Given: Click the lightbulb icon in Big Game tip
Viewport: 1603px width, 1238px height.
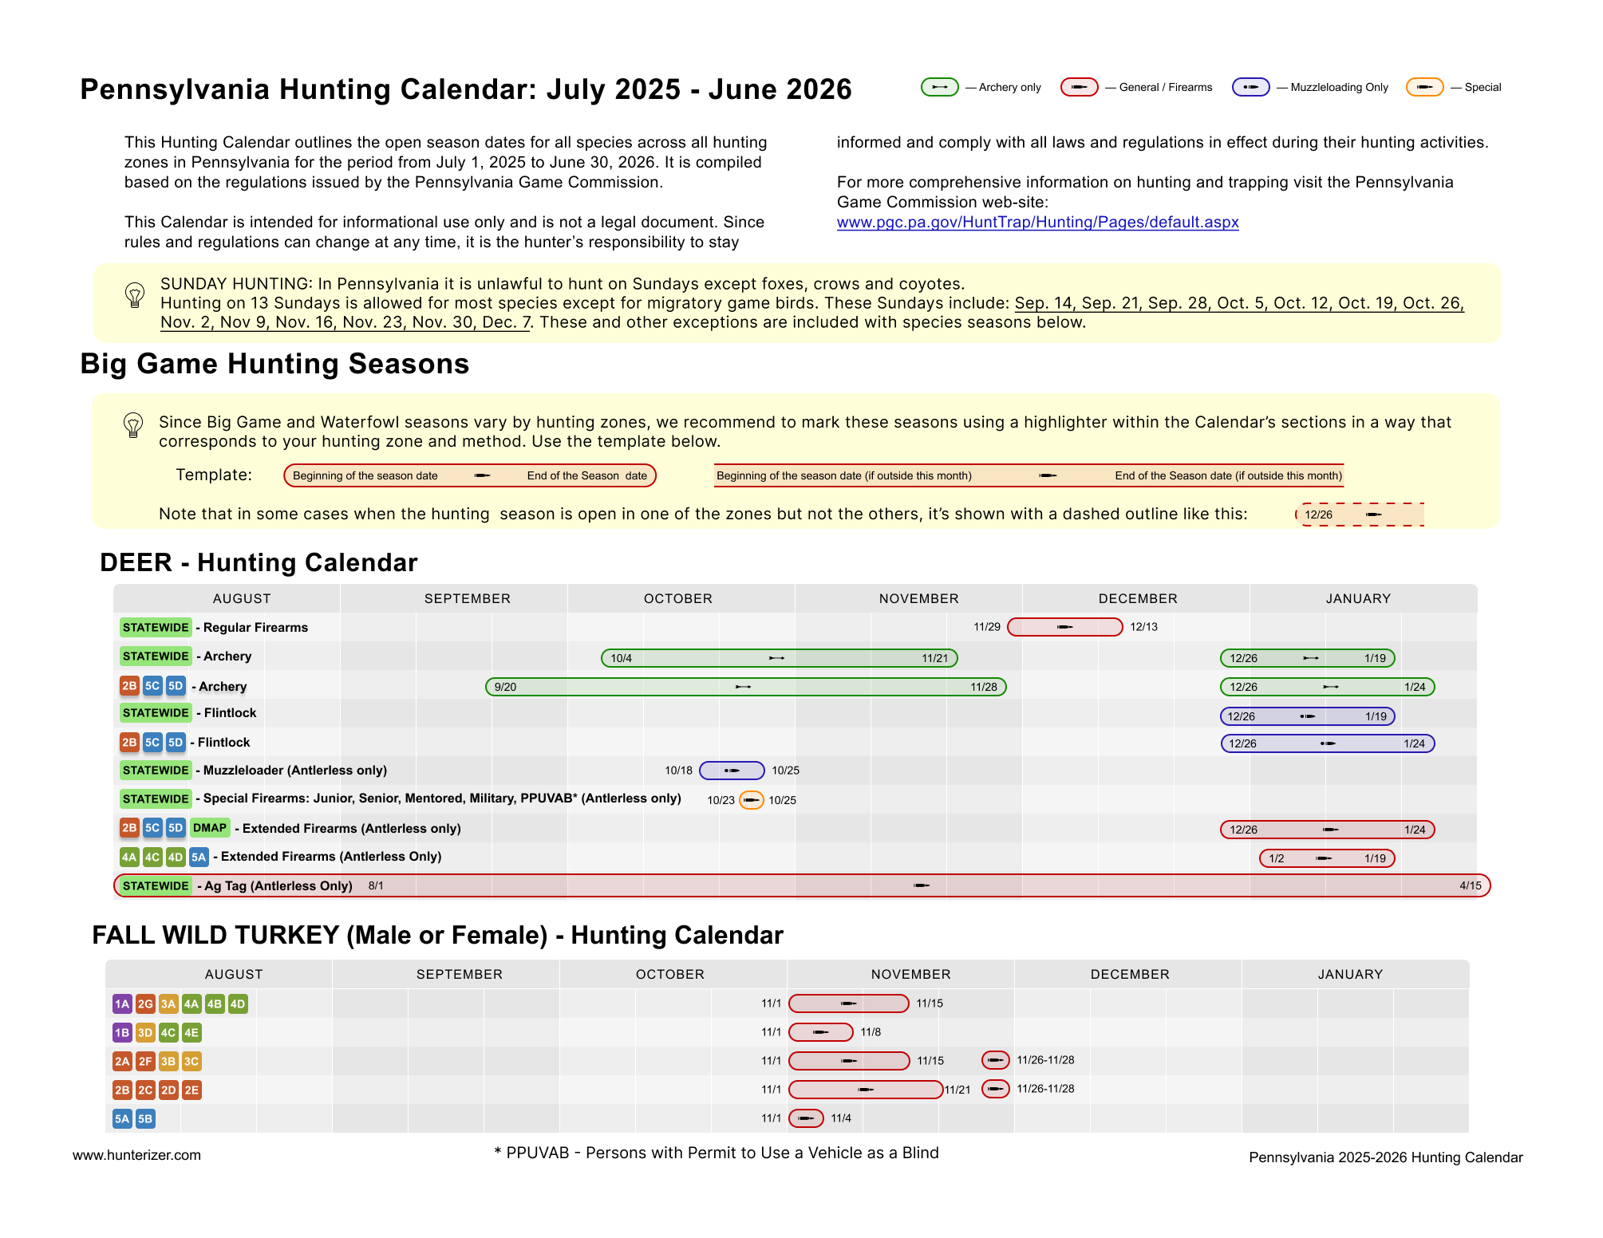Looking at the screenshot, I should coord(133,425).
